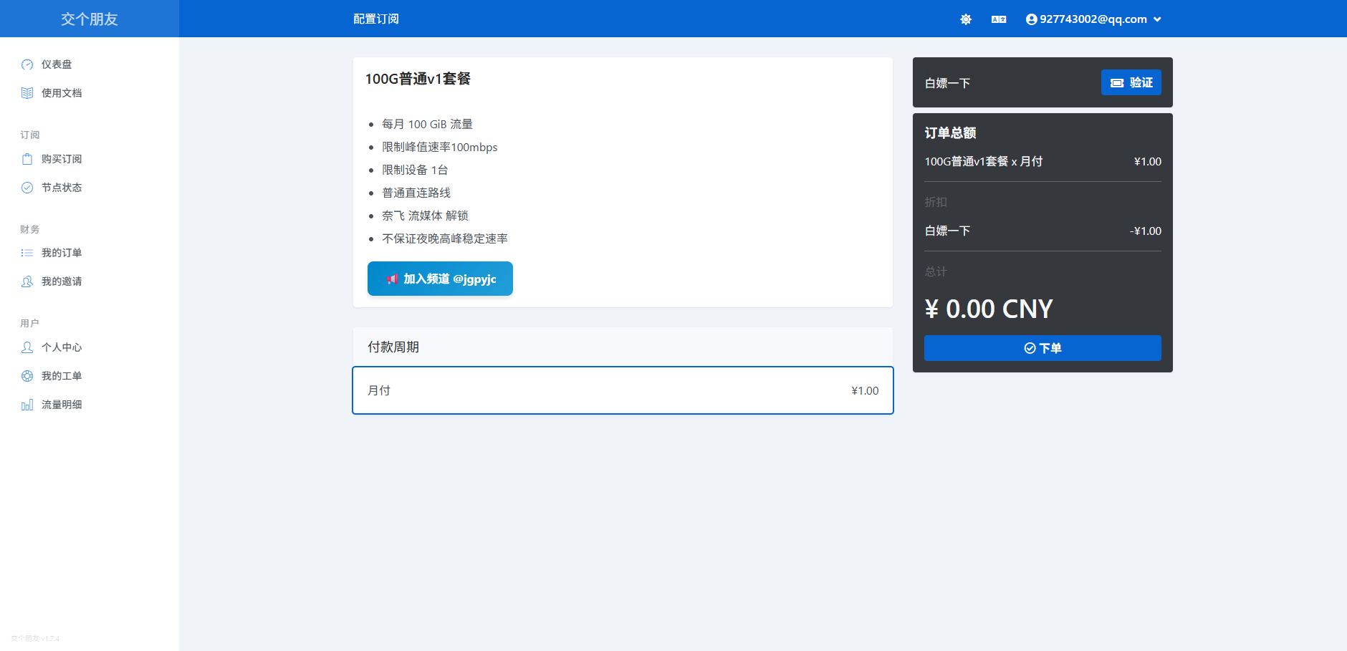
Task: Click the 节点状态 checkmark icon
Action: pos(27,187)
